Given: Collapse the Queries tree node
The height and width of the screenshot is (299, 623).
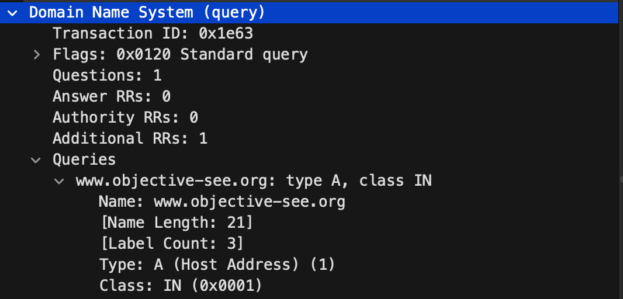Looking at the screenshot, I should 36,161.
